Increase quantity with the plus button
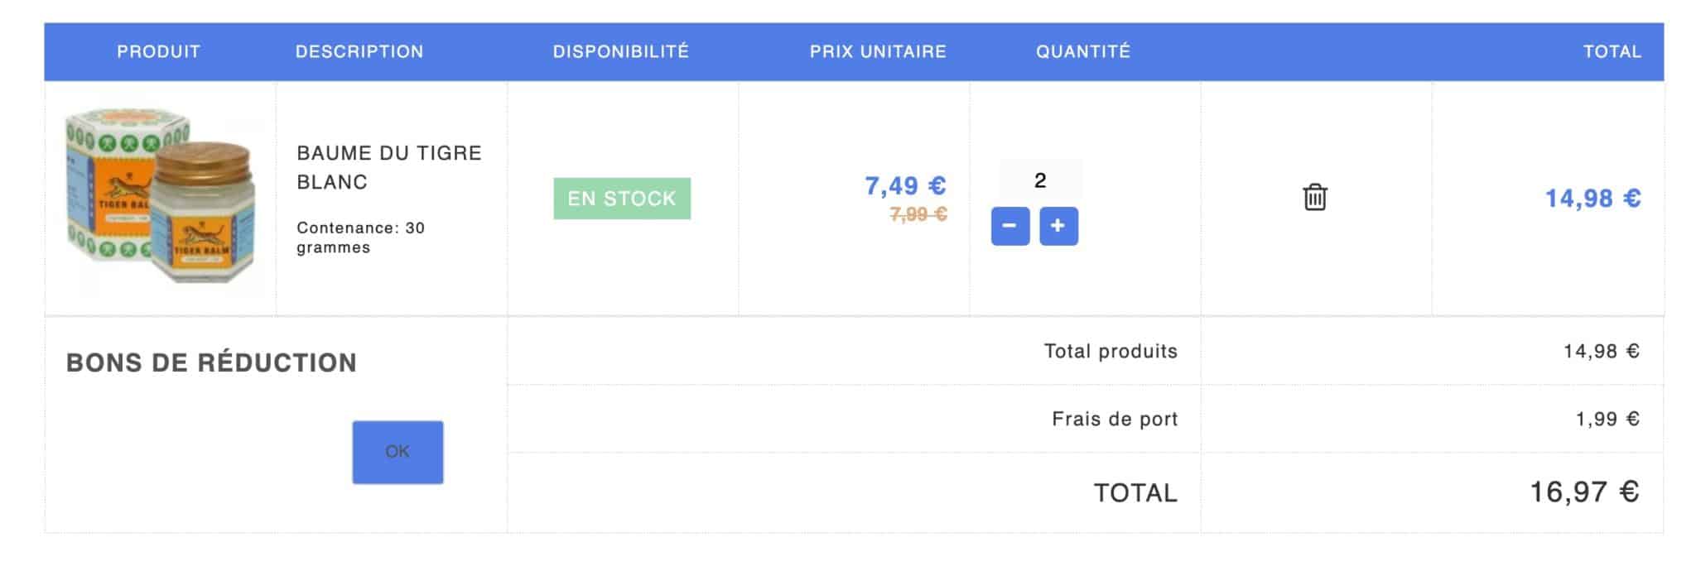1696x566 pixels. pyautogui.click(x=1058, y=226)
